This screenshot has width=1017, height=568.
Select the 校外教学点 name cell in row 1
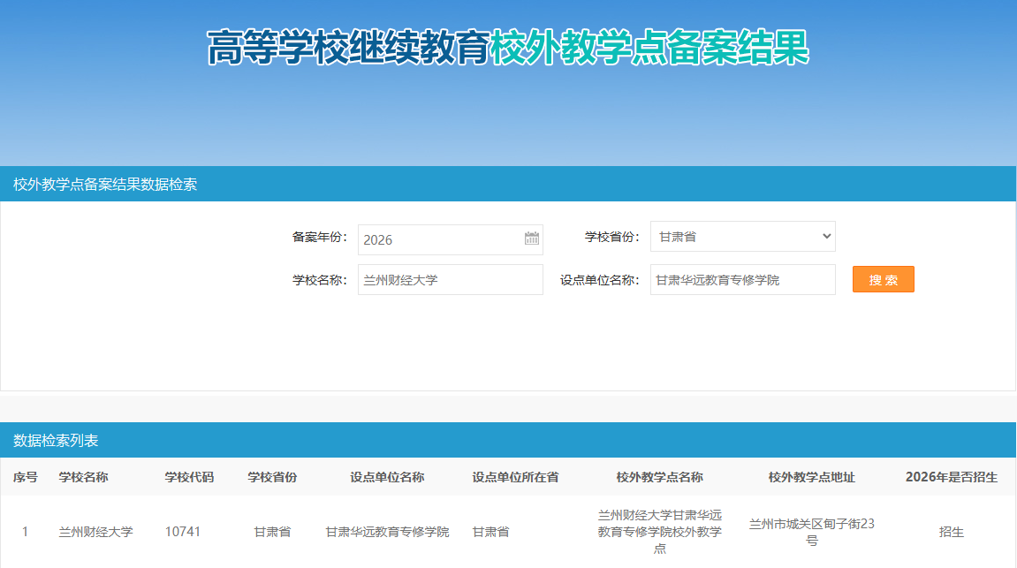click(x=660, y=532)
